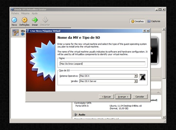Close the Criar Nova Máquina Virtual dialog

148,31
